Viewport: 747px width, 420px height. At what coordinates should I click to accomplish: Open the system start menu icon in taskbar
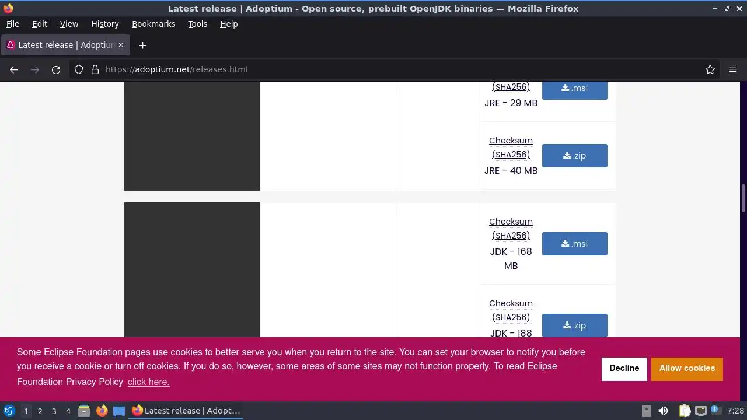pyautogui.click(x=9, y=411)
